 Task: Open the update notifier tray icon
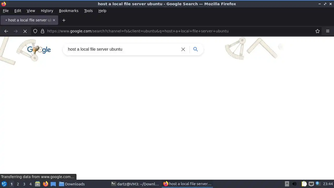tap(318, 184)
